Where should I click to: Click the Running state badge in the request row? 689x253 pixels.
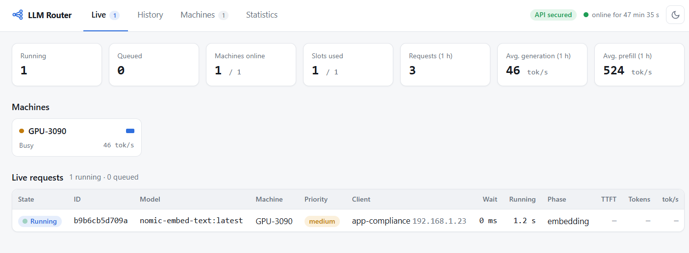[40, 221]
